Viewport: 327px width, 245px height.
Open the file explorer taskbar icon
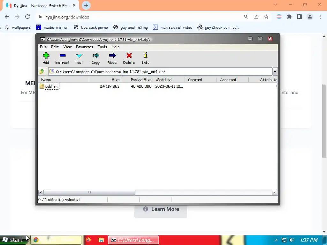[x=101, y=240]
